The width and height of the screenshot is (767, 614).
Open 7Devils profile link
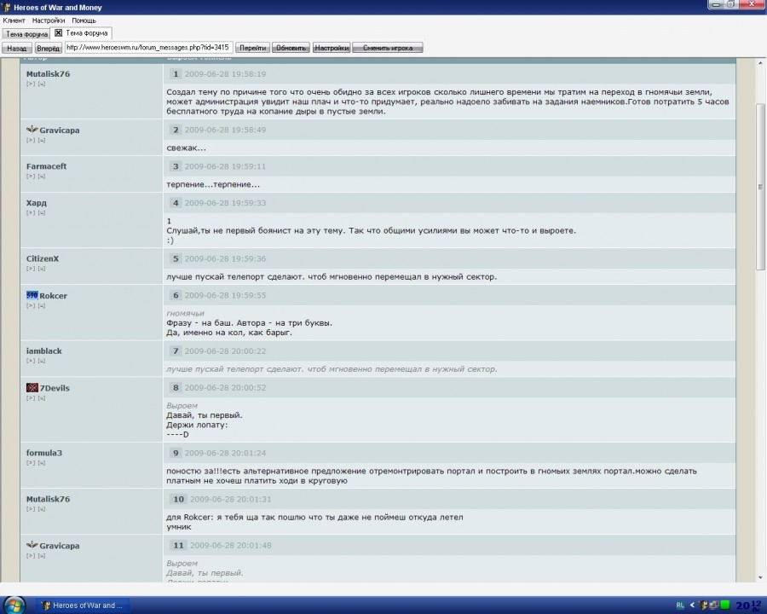coord(55,388)
